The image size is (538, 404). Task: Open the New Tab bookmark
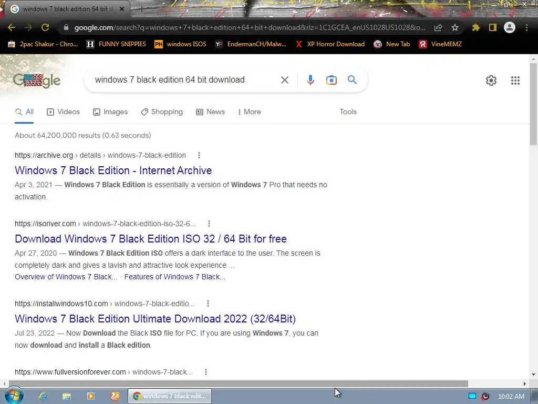click(392, 44)
